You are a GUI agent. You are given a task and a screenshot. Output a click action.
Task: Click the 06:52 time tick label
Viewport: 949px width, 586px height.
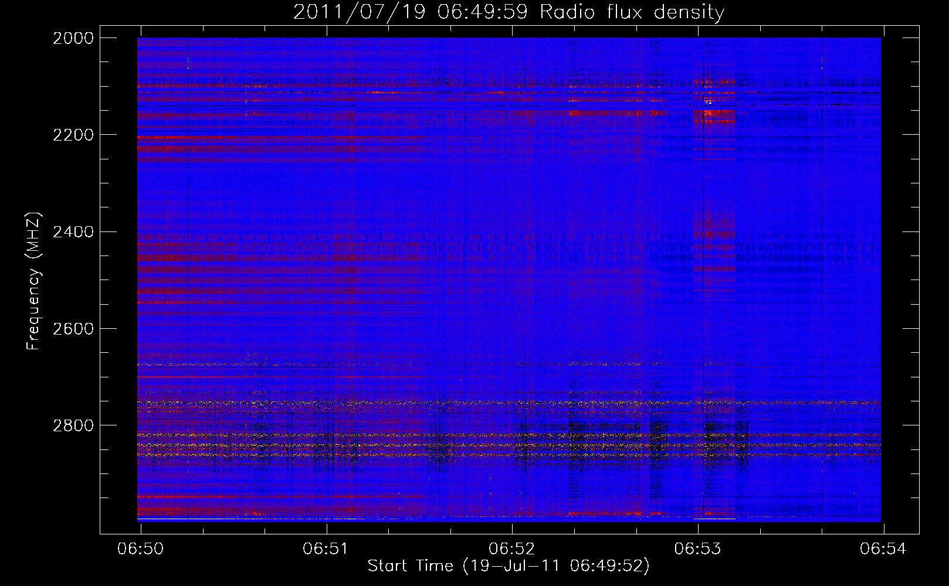click(x=512, y=548)
